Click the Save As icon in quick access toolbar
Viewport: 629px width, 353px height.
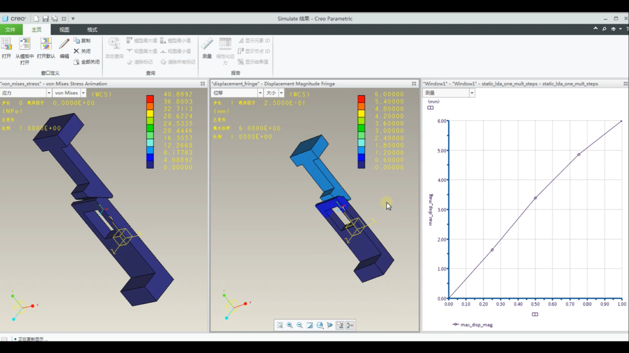(55, 19)
